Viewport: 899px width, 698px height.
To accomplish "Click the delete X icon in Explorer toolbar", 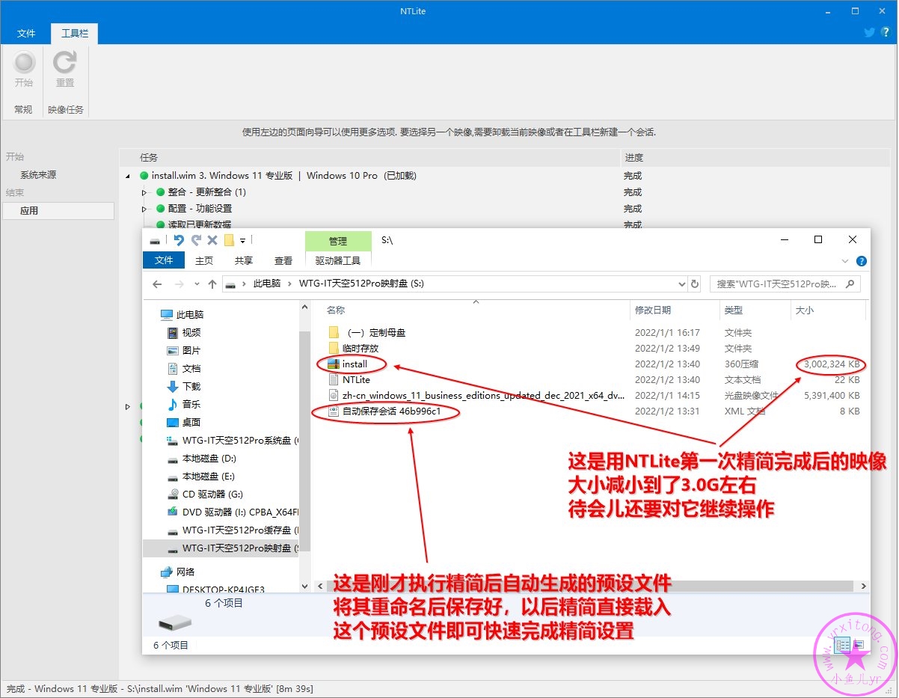I will (212, 240).
